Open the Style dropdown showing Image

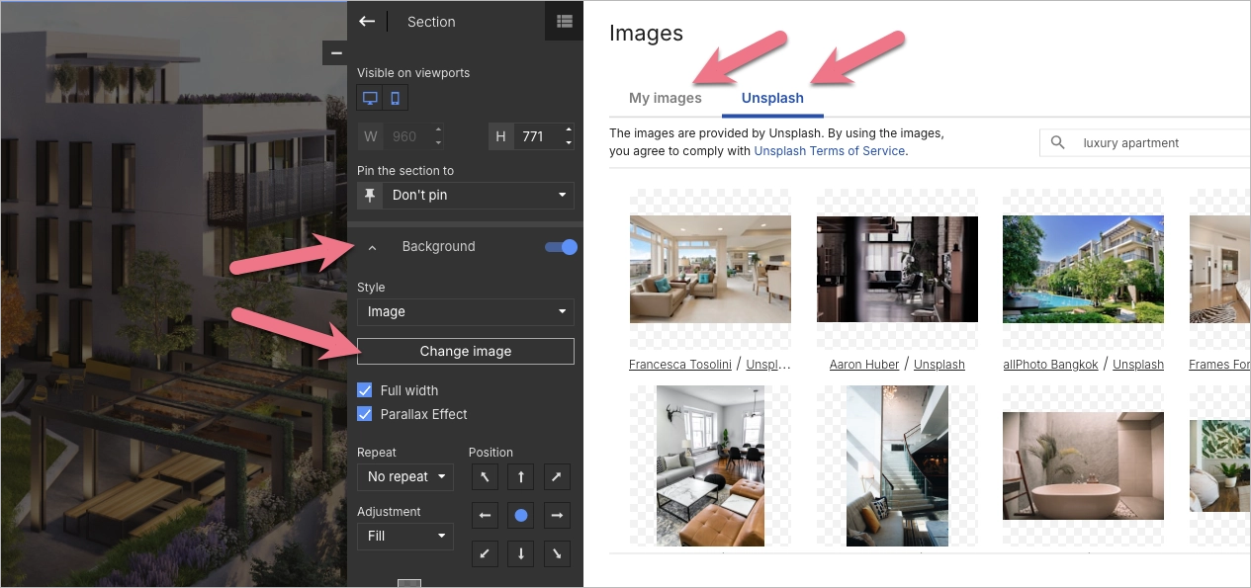coord(465,311)
